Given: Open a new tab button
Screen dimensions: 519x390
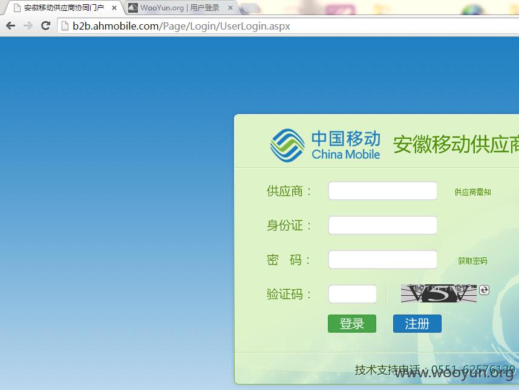Looking at the screenshot, I should coord(250,8).
